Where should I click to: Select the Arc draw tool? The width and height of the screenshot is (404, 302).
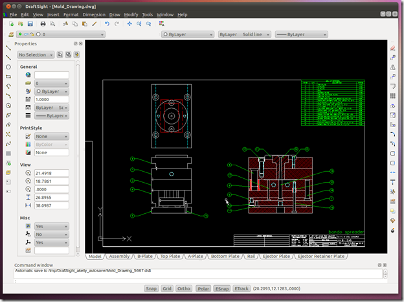[x=8, y=96]
